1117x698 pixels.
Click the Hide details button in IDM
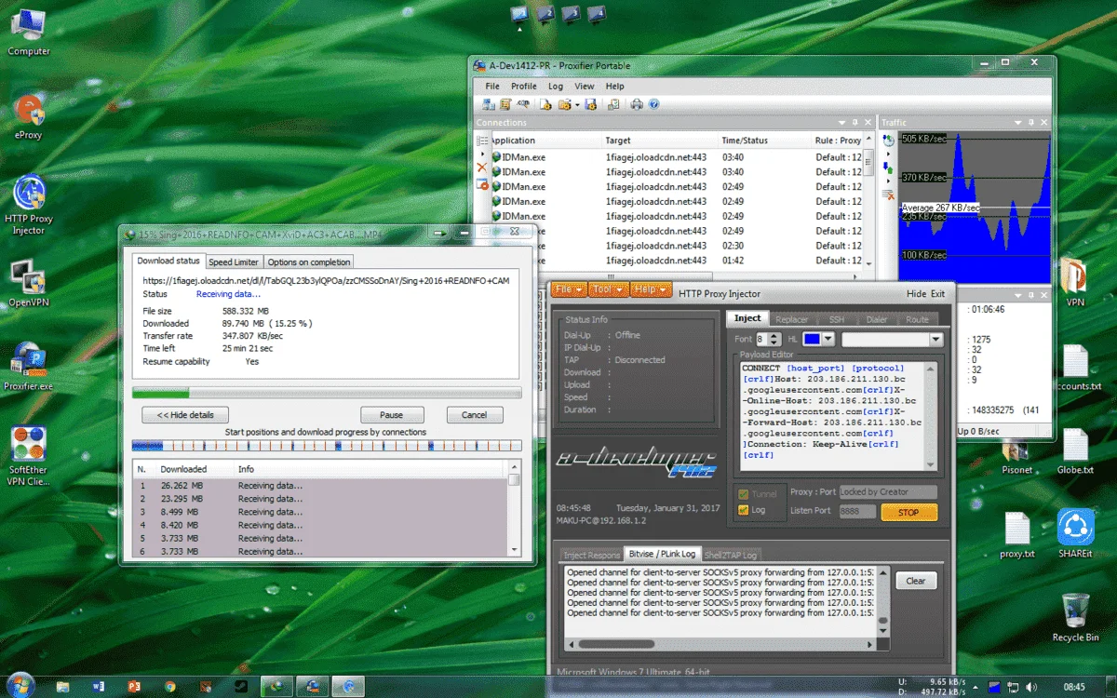click(x=184, y=415)
